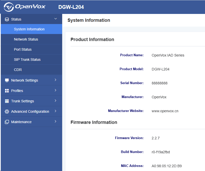Screen dimensions: 205x171
Task: Click the OpenVox logo
Action: tap(25, 7)
